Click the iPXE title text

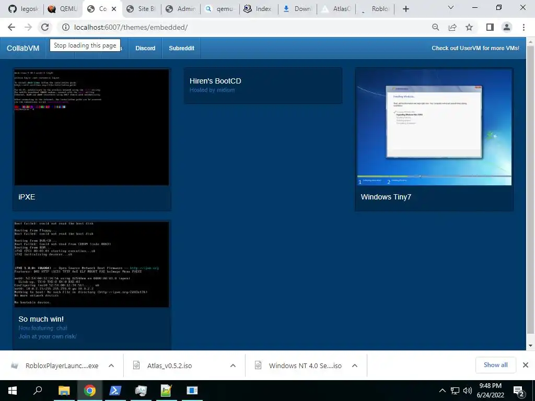pos(27,197)
